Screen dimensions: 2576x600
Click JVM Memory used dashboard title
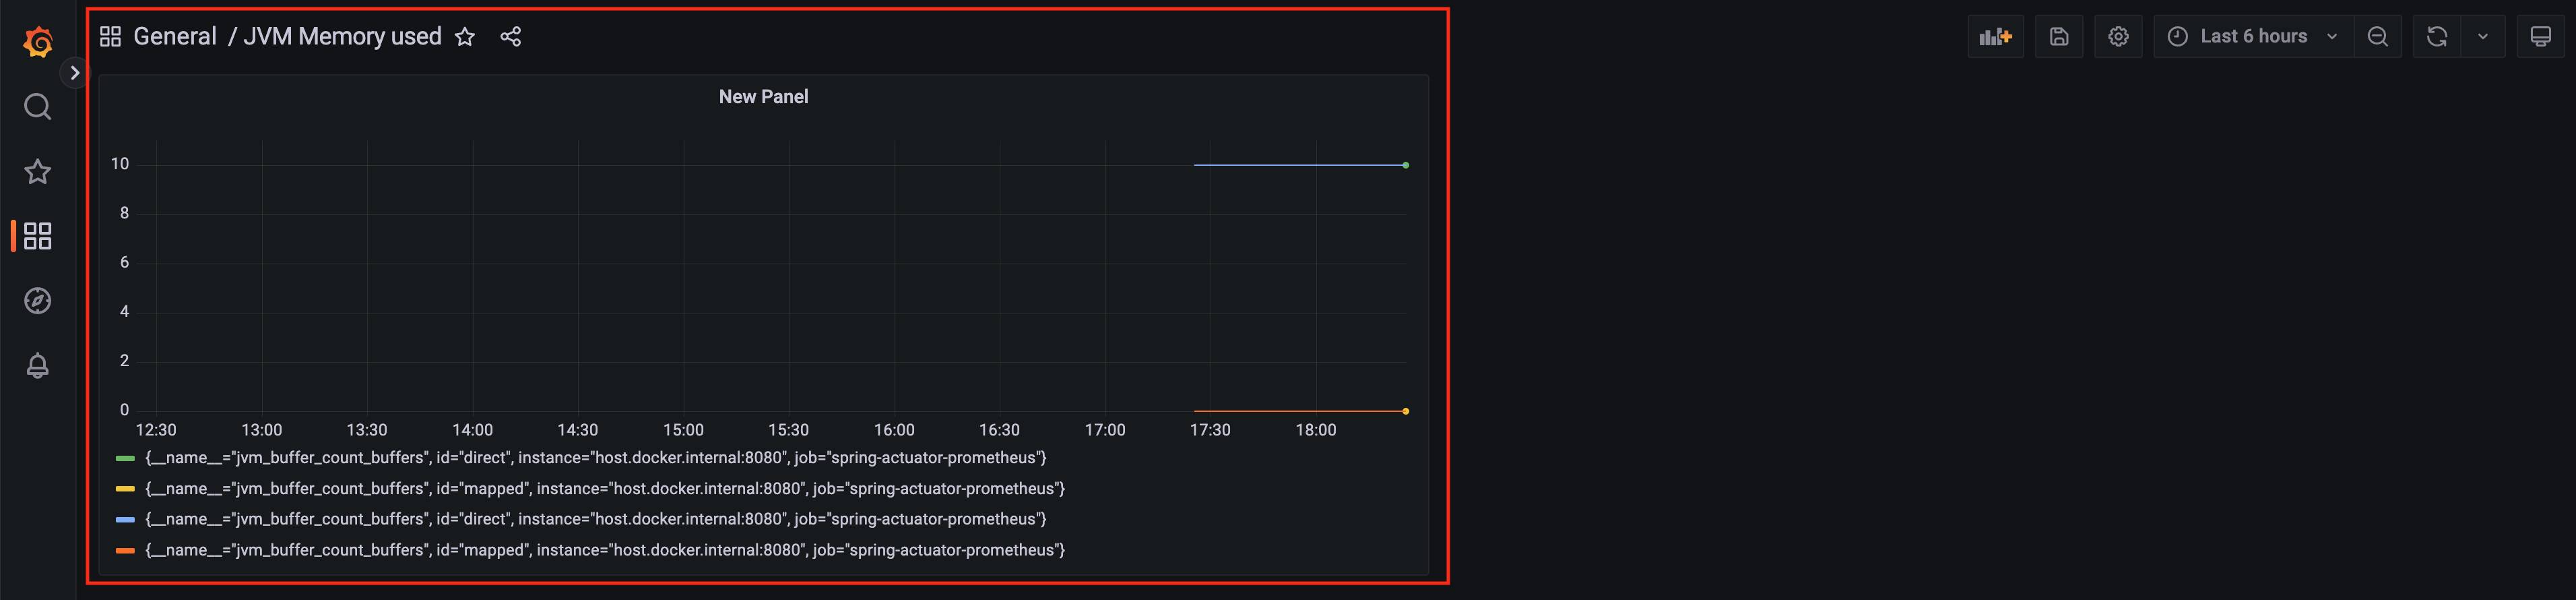tap(343, 37)
